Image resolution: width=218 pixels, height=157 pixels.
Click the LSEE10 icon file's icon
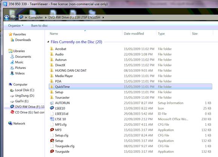click(x=52, y=108)
